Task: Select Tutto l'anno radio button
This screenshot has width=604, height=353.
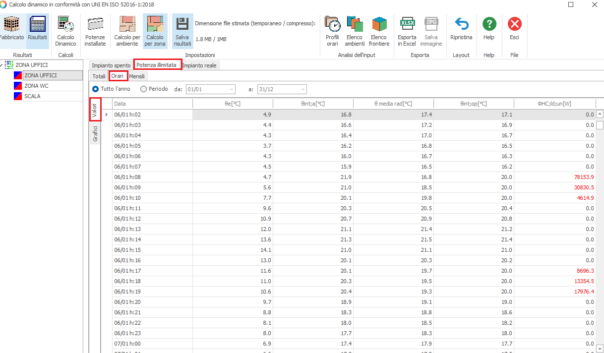Action: pyautogui.click(x=96, y=89)
